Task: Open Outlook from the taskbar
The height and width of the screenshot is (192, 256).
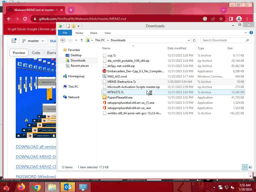Action: 67,187
